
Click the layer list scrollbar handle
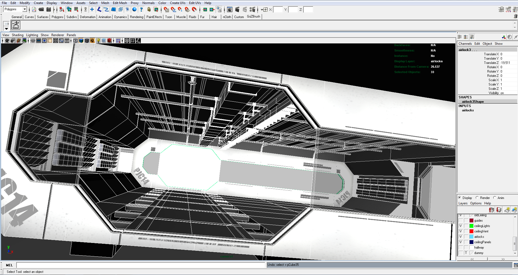(x=515, y=243)
